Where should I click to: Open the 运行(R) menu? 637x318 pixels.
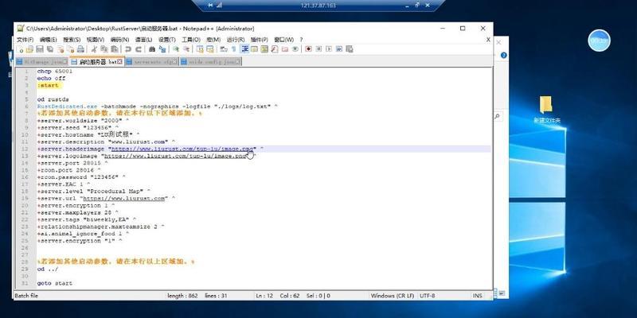(x=236, y=39)
